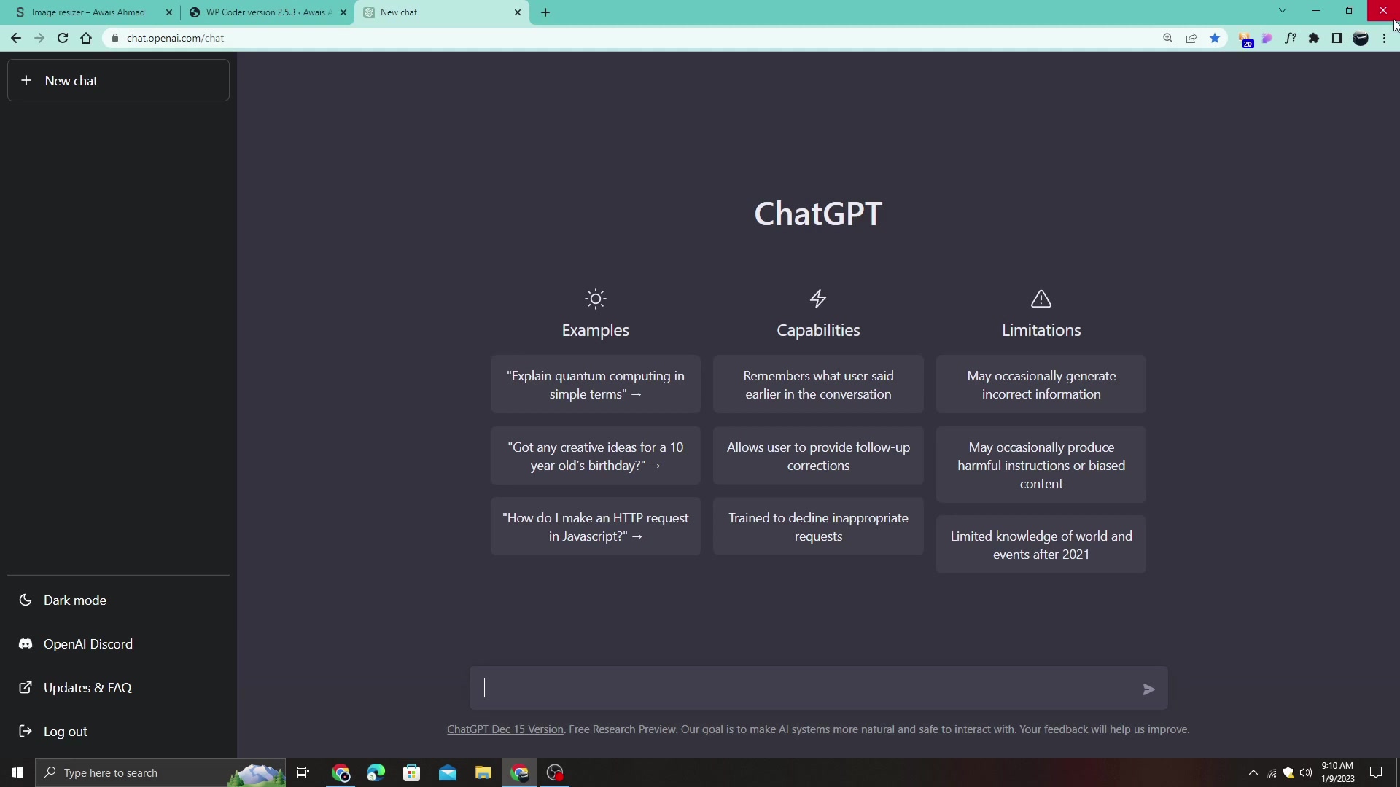This screenshot has height=787, width=1400.
Task: Toggle the browser side panel
Action: tap(1337, 38)
